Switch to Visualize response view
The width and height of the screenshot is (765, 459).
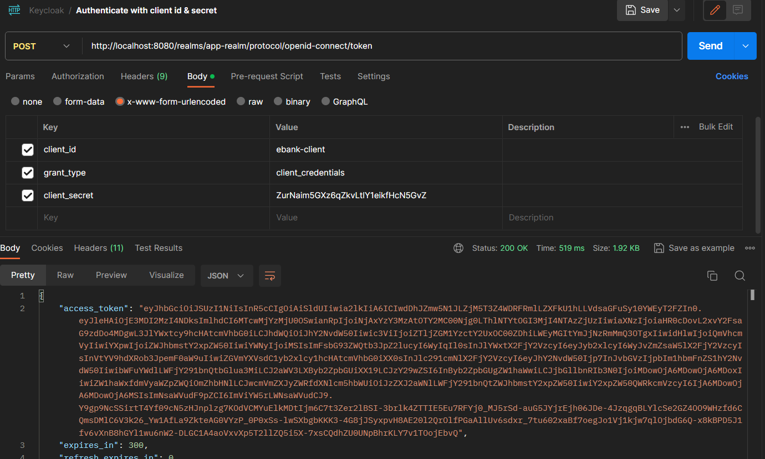166,275
